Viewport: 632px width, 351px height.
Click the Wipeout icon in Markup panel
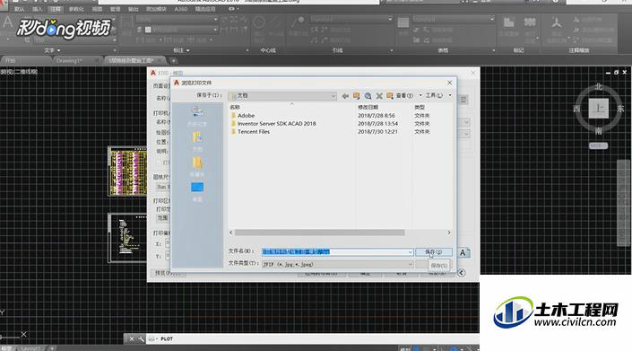(x=508, y=22)
